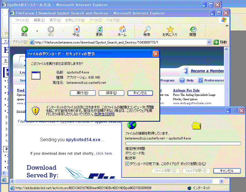Open the 戻る back history dropdown arrow
The width and height of the screenshot is (246, 192).
(x=37, y=31)
